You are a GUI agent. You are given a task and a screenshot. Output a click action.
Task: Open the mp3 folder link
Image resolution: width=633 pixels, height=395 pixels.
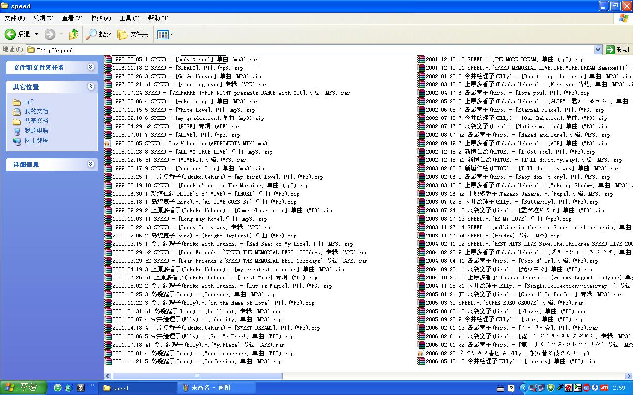click(x=29, y=102)
